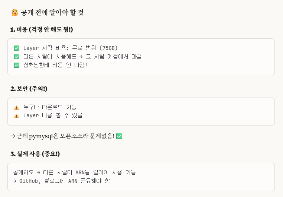The width and height of the screenshot is (283, 197).
Task: Click the warning triangle beside 누구나 다운로드 가능
Action: [17, 108]
